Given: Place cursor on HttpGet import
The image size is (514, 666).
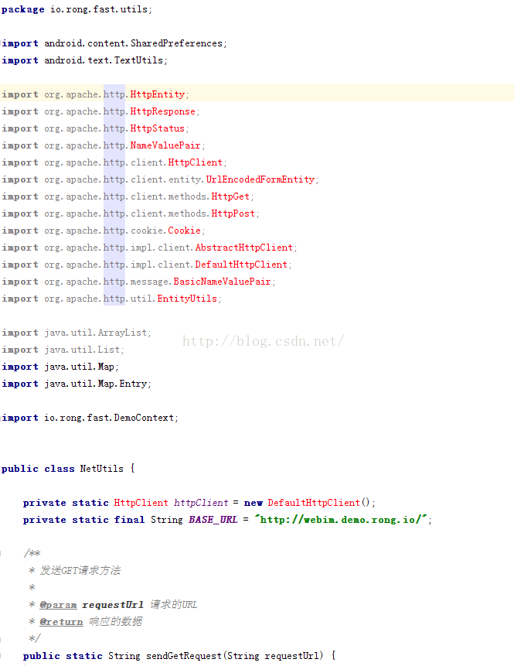Looking at the screenshot, I should 230,196.
